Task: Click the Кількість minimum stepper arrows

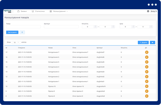Action: coord(96,27)
